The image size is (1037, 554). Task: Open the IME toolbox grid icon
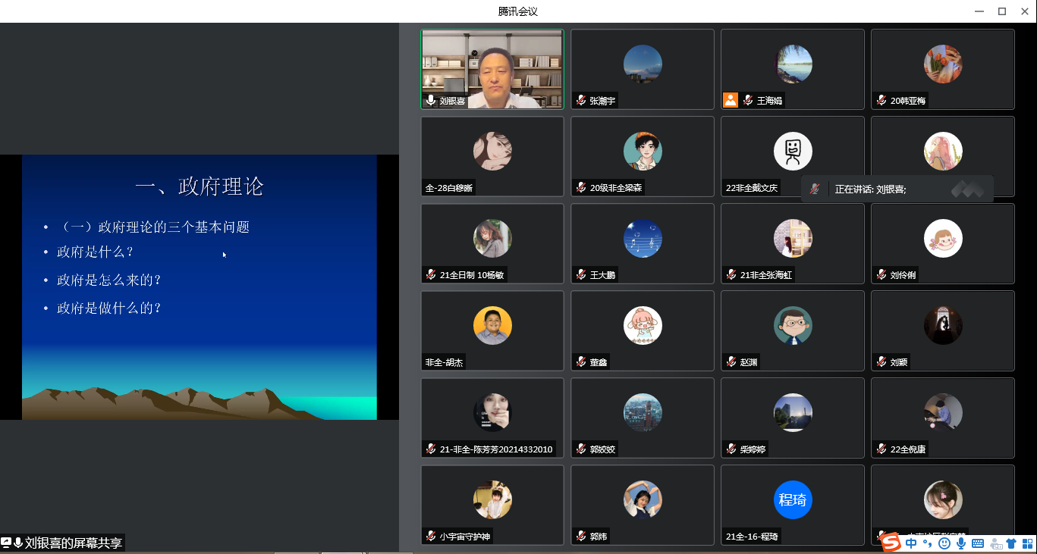[1026, 543]
